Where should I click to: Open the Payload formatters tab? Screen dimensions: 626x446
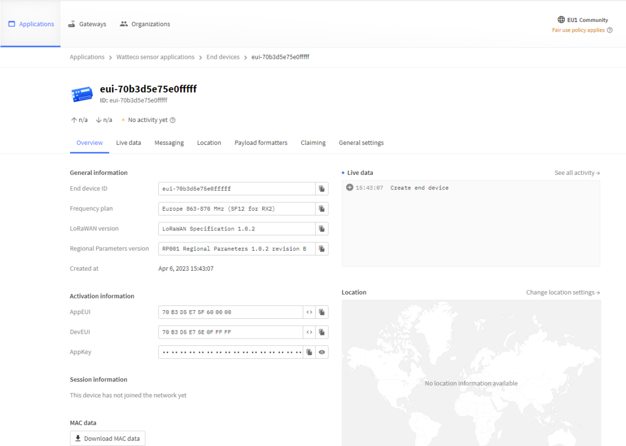261,143
